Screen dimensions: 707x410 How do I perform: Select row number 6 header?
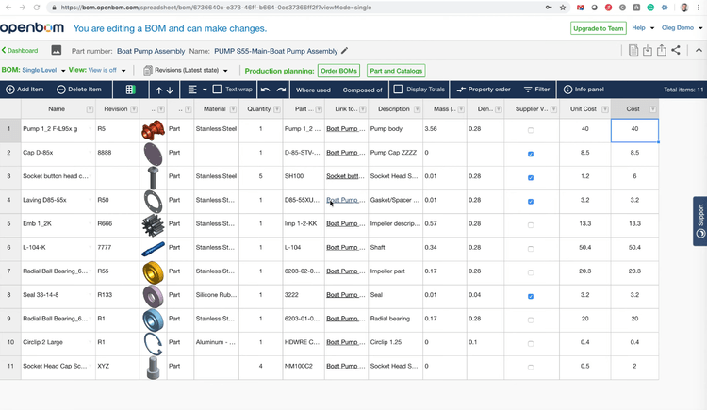click(x=10, y=248)
